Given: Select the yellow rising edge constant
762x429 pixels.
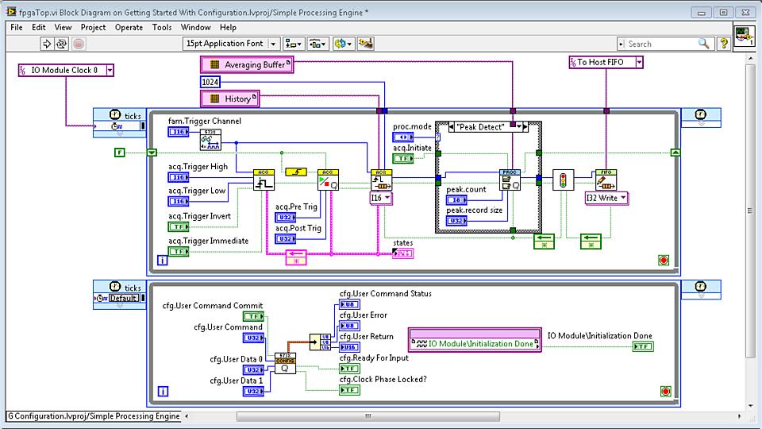Looking at the screenshot, I should coord(296,172).
